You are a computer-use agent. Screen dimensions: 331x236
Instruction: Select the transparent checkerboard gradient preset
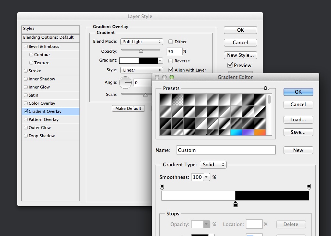(177, 100)
